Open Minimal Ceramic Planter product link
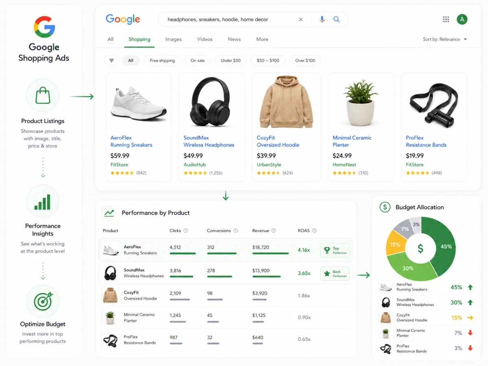This screenshot has height=366, width=488. pos(352,141)
